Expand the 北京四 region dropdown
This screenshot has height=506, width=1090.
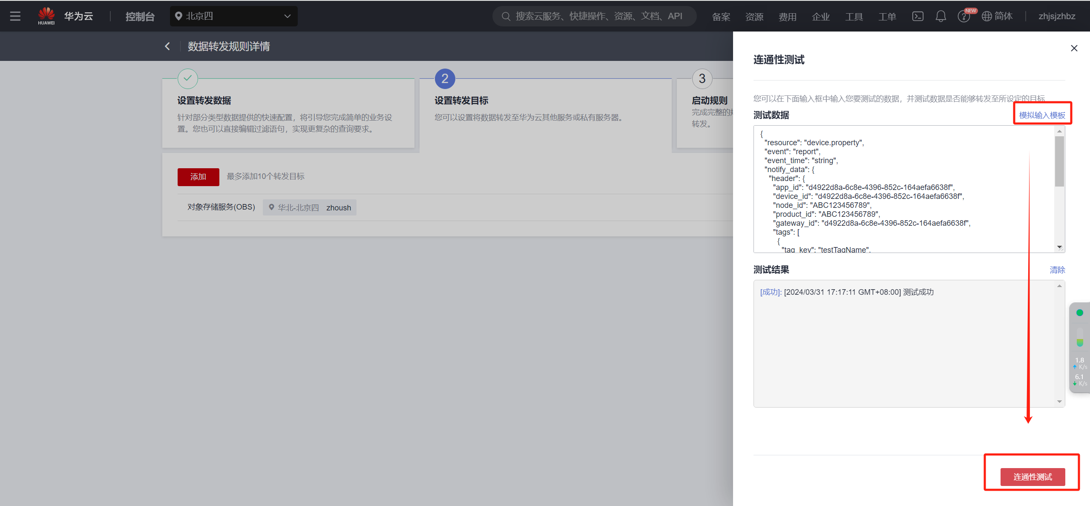click(x=233, y=16)
